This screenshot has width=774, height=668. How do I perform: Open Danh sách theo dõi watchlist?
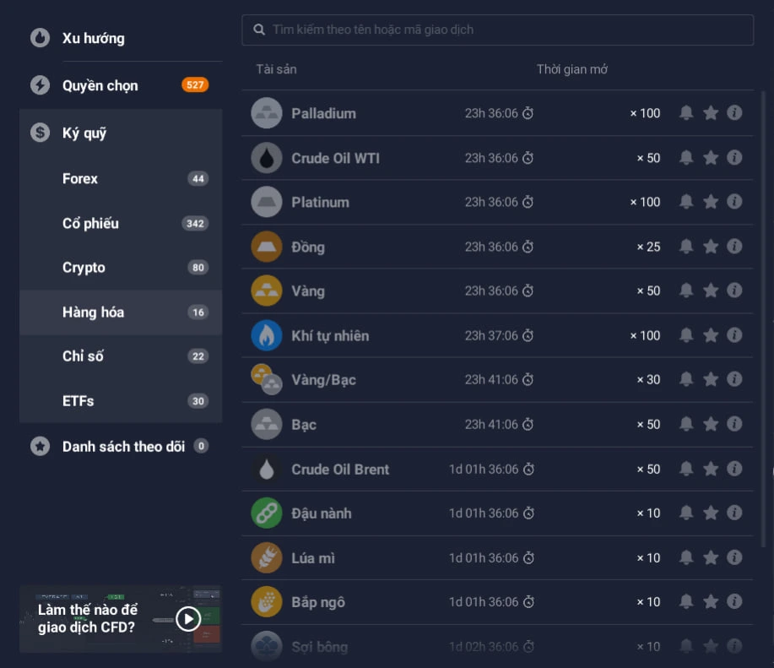(121, 447)
